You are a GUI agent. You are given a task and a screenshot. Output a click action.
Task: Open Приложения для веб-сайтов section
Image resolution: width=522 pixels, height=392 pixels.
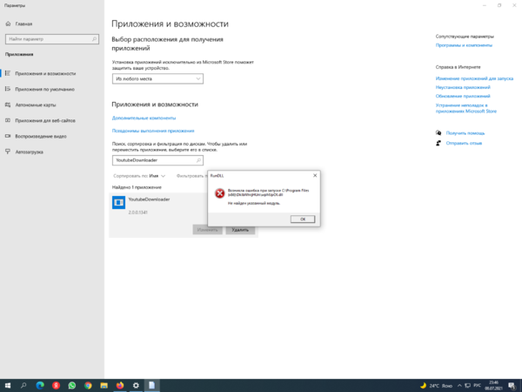click(x=45, y=120)
